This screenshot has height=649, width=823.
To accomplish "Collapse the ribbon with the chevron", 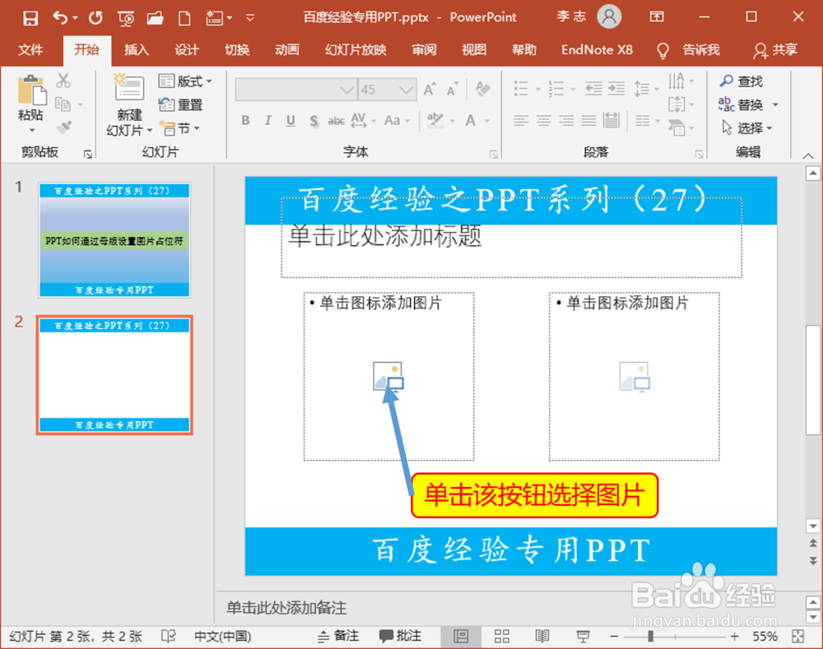I will [x=808, y=155].
